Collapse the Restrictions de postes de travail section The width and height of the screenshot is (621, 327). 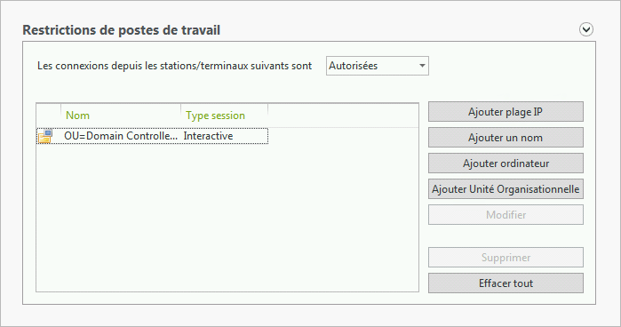(586, 29)
